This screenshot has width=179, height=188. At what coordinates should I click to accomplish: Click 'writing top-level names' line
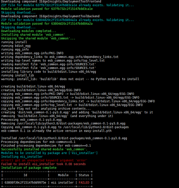(53, 61)
